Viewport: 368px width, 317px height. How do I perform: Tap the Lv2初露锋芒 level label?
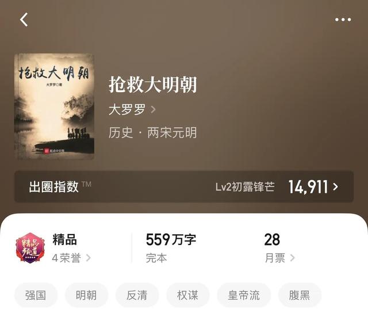click(x=245, y=187)
